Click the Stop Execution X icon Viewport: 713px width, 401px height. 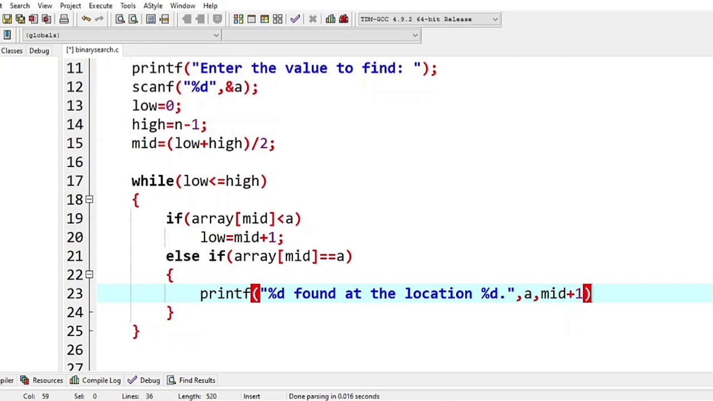coord(312,19)
